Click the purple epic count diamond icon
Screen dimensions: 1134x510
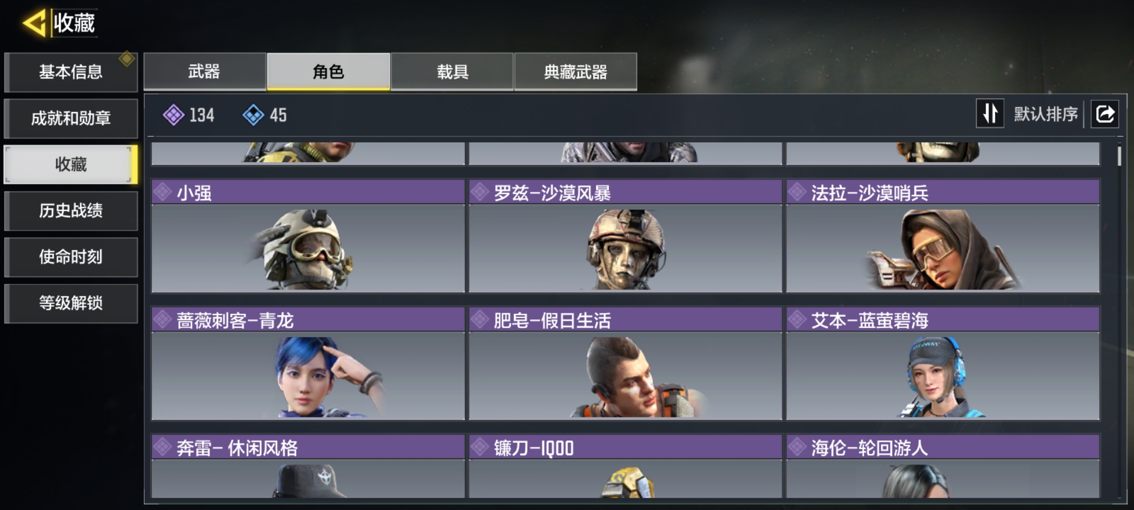[x=173, y=115]
